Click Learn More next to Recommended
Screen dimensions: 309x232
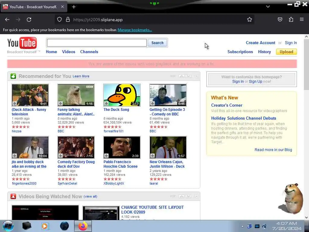pos(81,76)
